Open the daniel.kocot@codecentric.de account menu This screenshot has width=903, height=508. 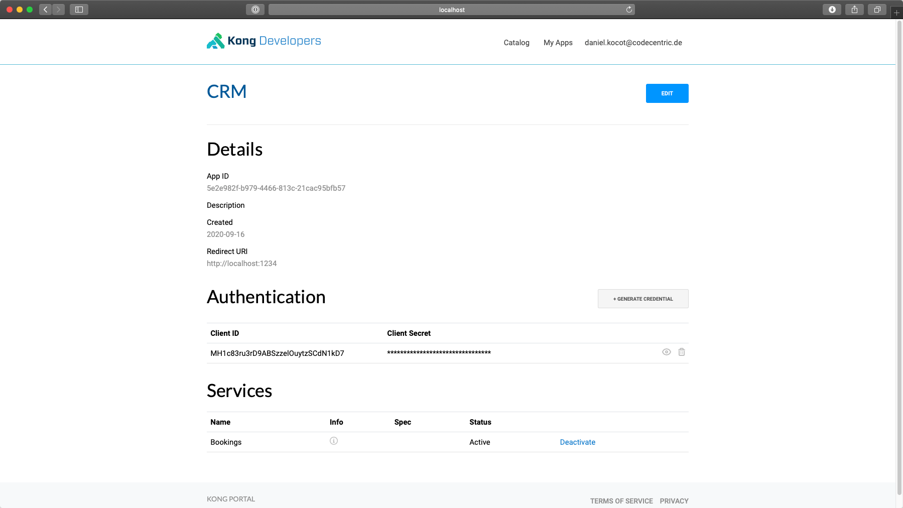tap(633, 43)
